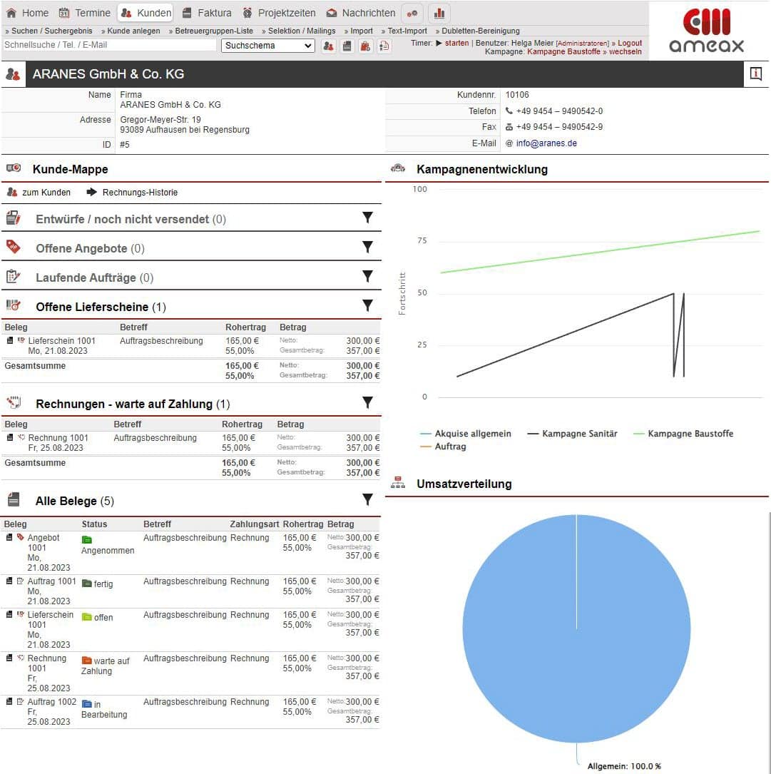Switch to the Projektzeiten tab
This screenshot has width=771, height=774.
[x=279, y=13]
